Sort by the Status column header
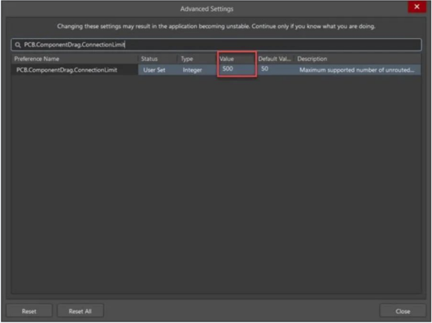Viewport: 432px width, 323px height. pos(157,59)
